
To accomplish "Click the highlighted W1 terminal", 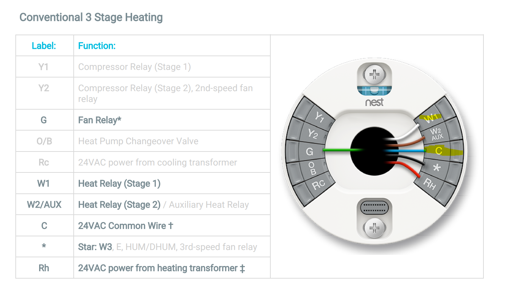I will tap(430, 118).
